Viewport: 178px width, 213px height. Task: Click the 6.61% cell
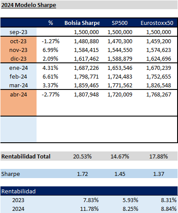(50, 77)
